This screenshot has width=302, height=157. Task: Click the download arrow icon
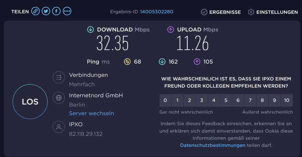(91, 29)
